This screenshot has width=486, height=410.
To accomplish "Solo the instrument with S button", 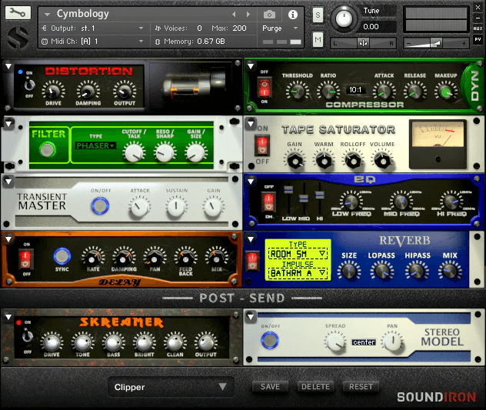I will pyautogui.click(x=318, y=15).
